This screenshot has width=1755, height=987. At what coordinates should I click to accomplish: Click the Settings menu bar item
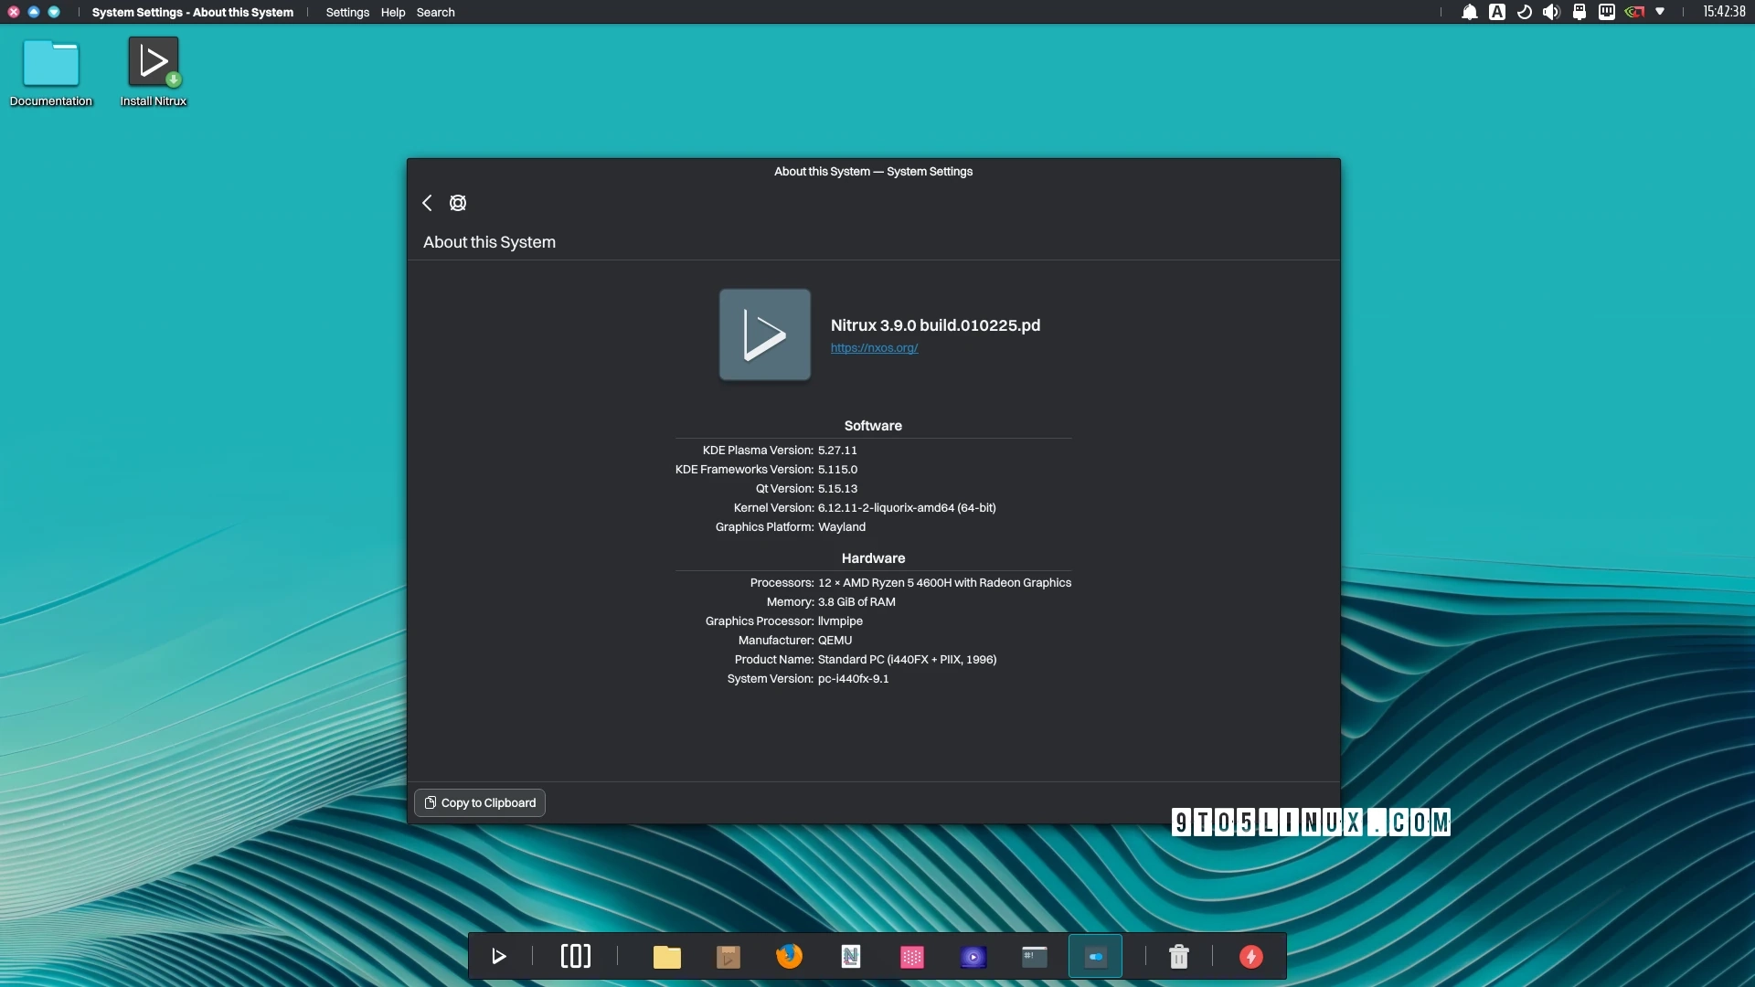point(347,12)
